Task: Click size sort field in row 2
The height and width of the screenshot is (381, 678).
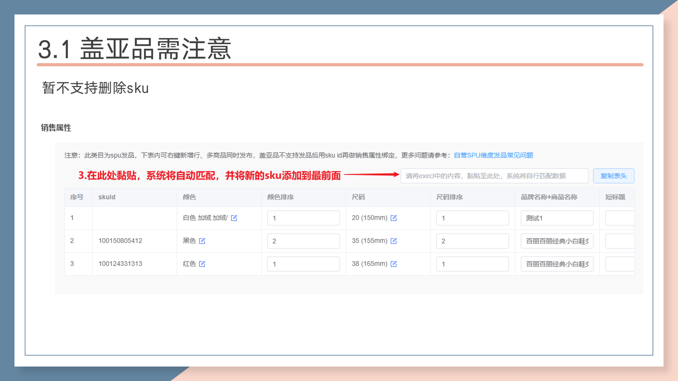Action: pyautogui.click(x=472, y=241)
